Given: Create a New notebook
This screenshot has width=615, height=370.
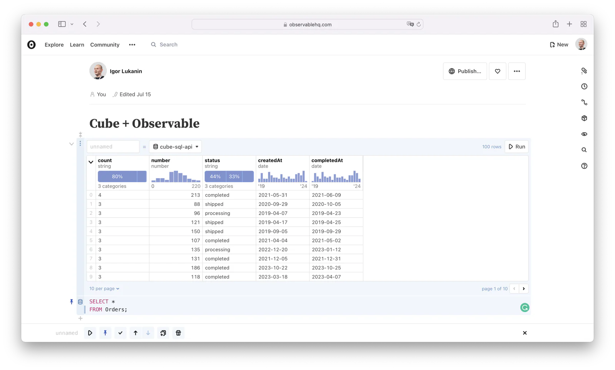Looking at the screenshot, I should tap(559, 45).
